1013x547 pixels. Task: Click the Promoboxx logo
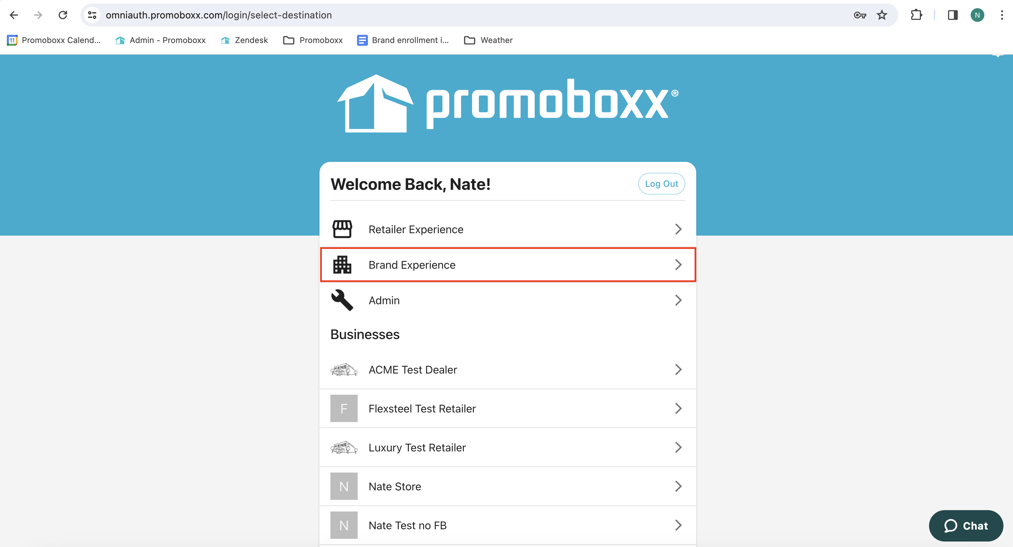508,103
